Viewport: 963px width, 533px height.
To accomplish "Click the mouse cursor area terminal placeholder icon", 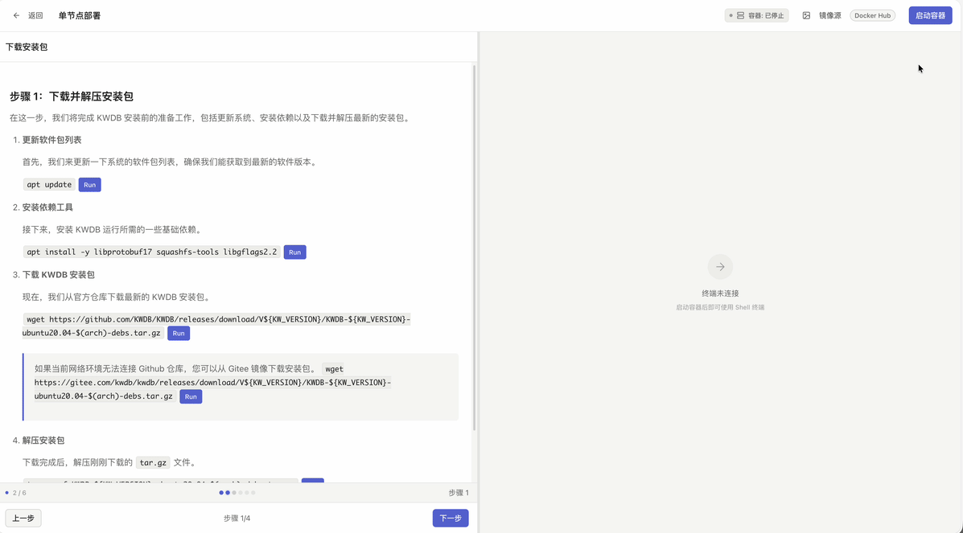I will [x=719, y=266].
